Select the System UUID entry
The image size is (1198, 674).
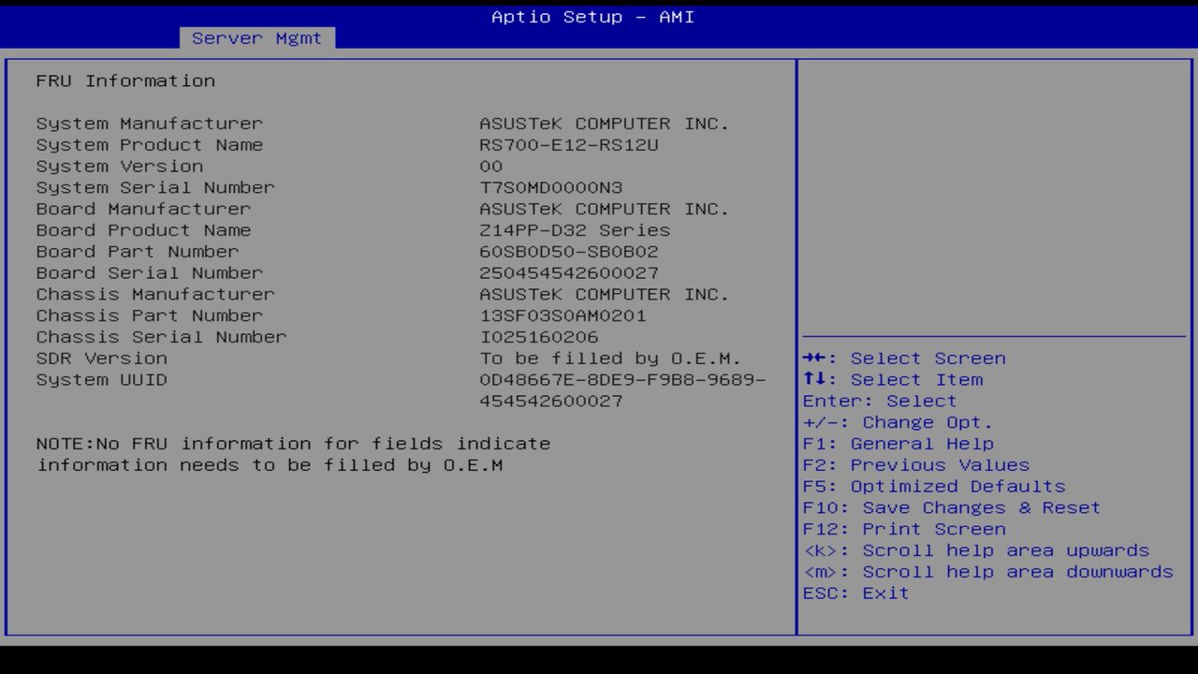(x=101, y=379)
